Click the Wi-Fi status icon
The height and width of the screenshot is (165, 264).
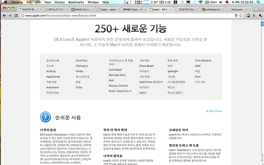(x=200, y=2)
